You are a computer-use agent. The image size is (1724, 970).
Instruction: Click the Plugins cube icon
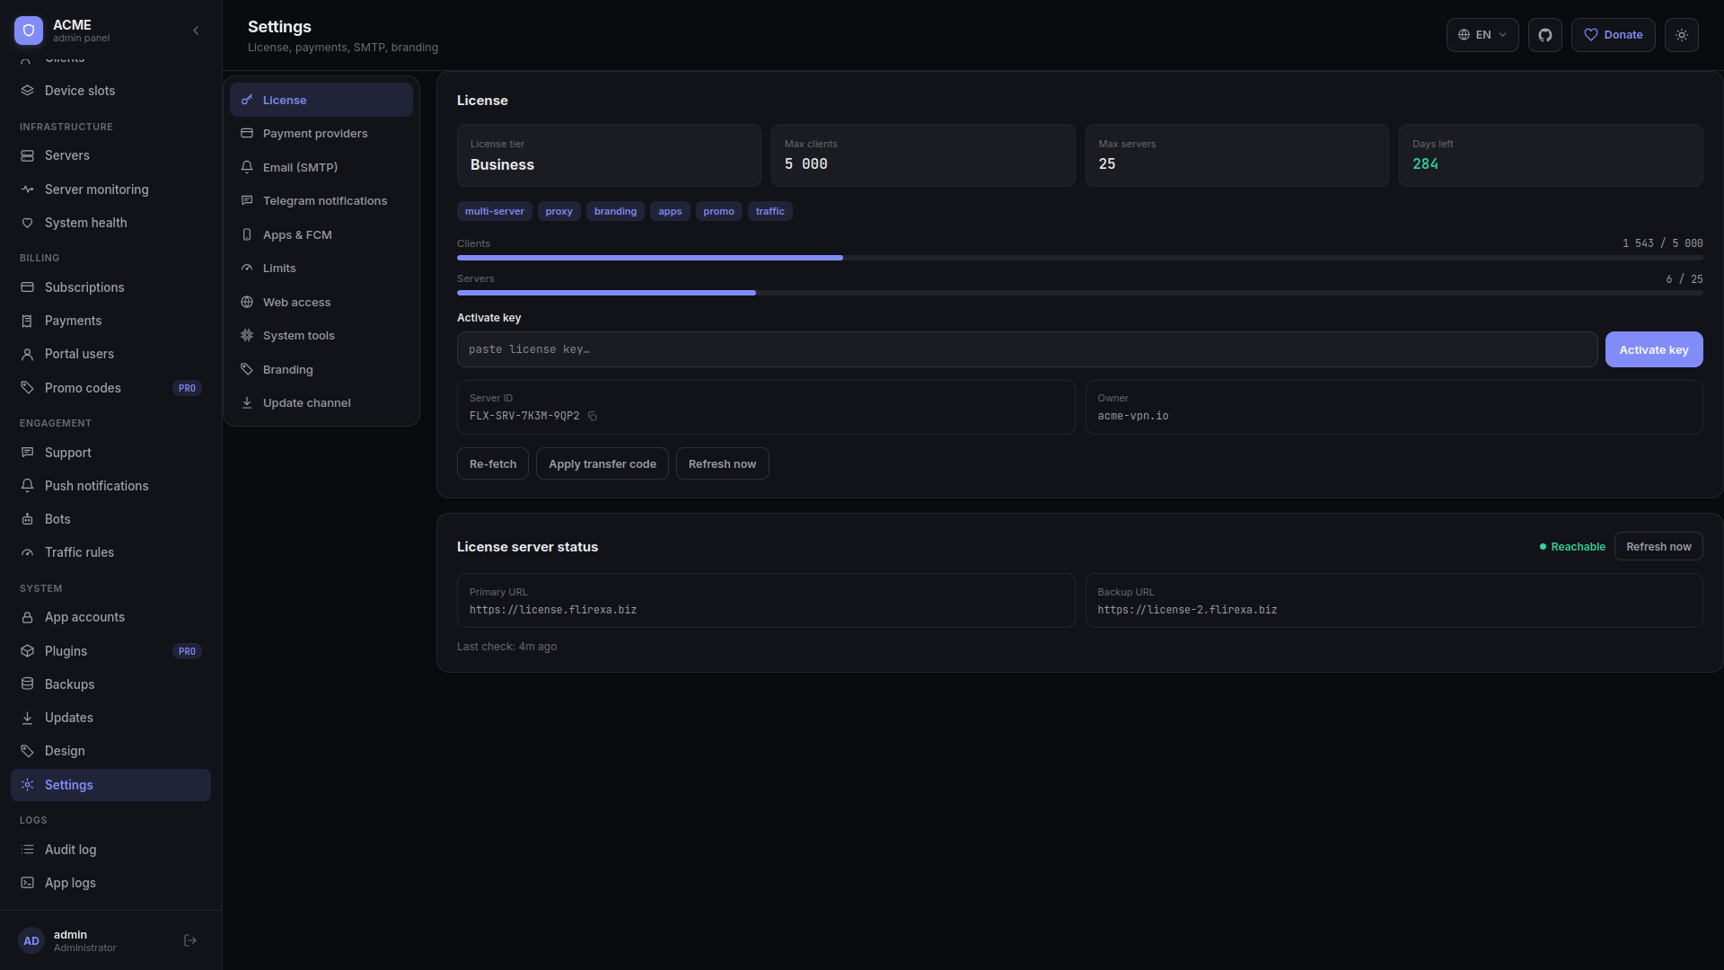coord(27,651)
